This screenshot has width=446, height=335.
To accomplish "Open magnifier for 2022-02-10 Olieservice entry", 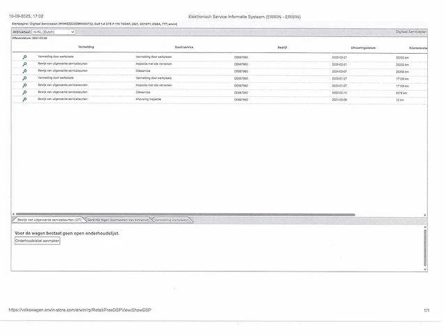I will [x=24, y=93].
